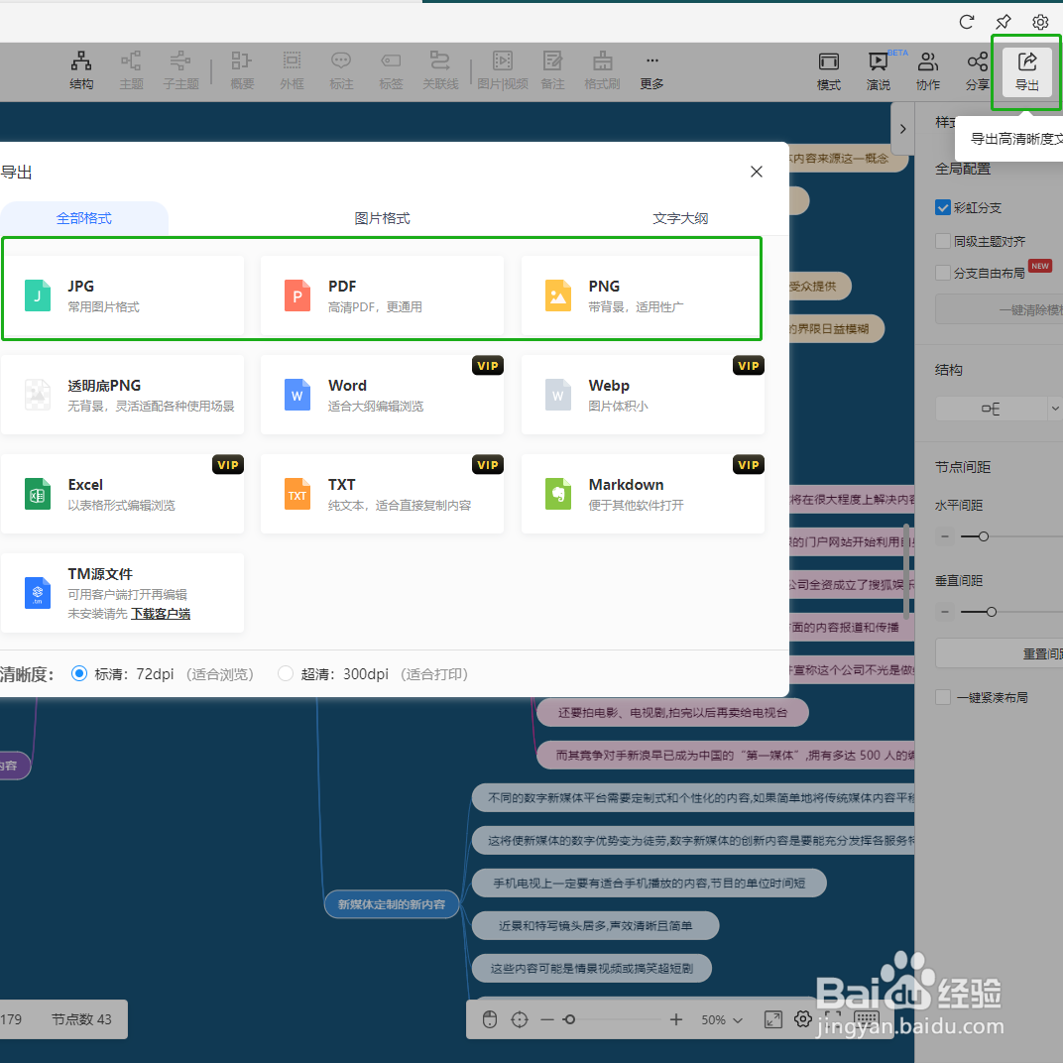1063x1063 pixels.
Task: Zoom out with the minus button
Action: click(x=547, y=1019)
